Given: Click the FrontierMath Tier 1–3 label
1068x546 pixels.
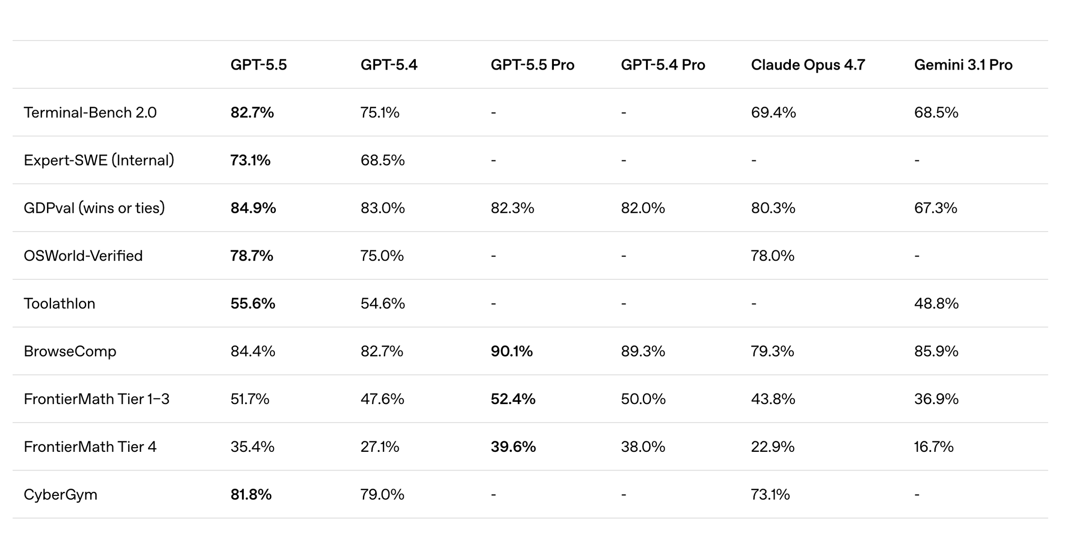Looking at the screenshot, I should pos(97,399).
